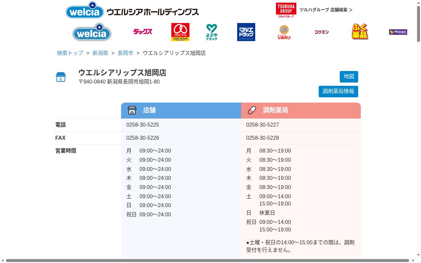The image size is (421, 263).
Task: Click the note about 14:00〜15:00 調剤受付
Action: point(301,246)
